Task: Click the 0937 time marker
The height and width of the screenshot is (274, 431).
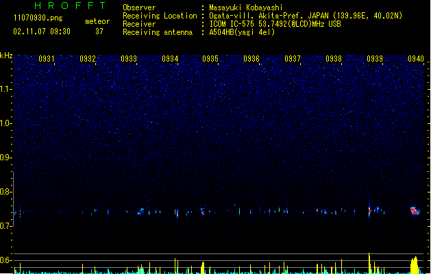Action: [x=293, y=59]
